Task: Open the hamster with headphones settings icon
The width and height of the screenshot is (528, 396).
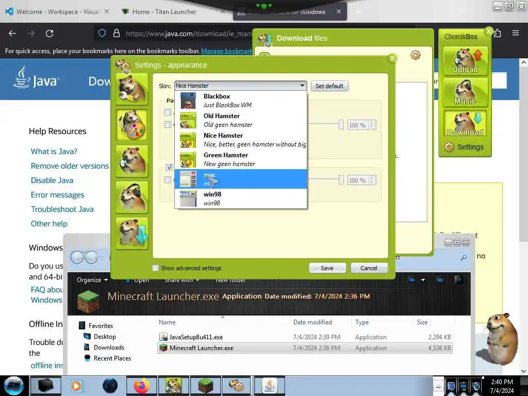Action: (x=132, y=197)
